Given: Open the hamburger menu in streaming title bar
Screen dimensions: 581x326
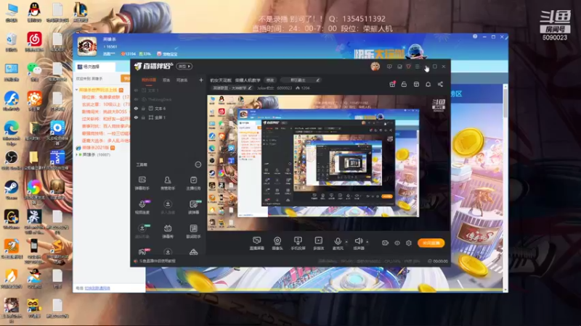Looking at the screenshot, I should coord(417,67).
